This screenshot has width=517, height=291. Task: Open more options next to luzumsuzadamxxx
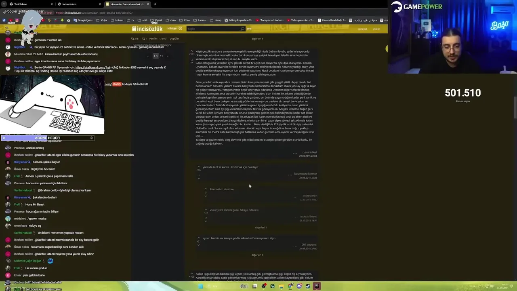(x=290, y=175)
